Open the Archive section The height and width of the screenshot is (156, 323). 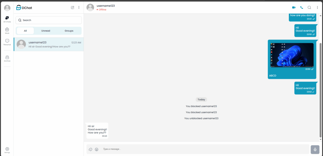pyautogui.click(x=7, y=58)
